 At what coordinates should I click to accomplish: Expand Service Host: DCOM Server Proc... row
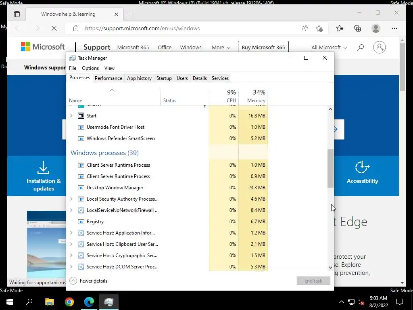point(71,267)
